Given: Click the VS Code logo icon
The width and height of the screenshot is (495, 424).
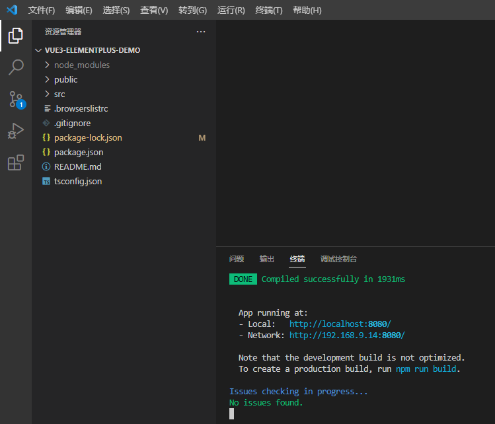Looking at the screenshot, I should [x=12, y=10].
